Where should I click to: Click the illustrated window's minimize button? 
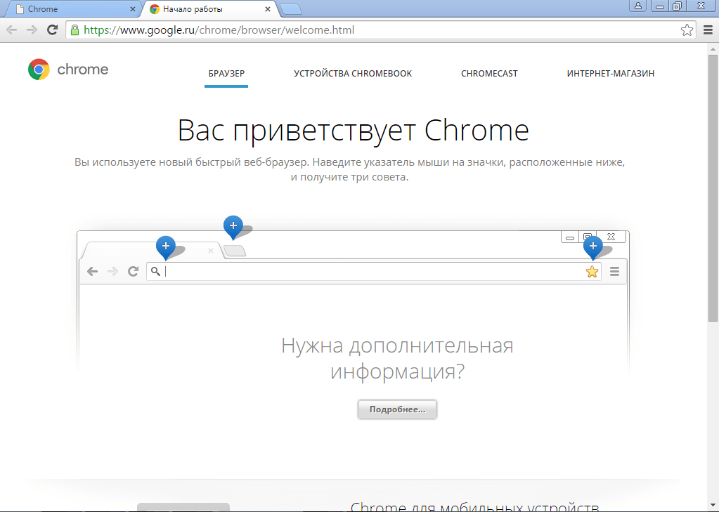(x=570, y=237)
